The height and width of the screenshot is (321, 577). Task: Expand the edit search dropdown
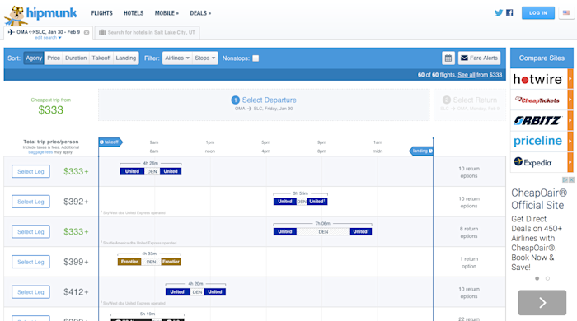[48, 38]
